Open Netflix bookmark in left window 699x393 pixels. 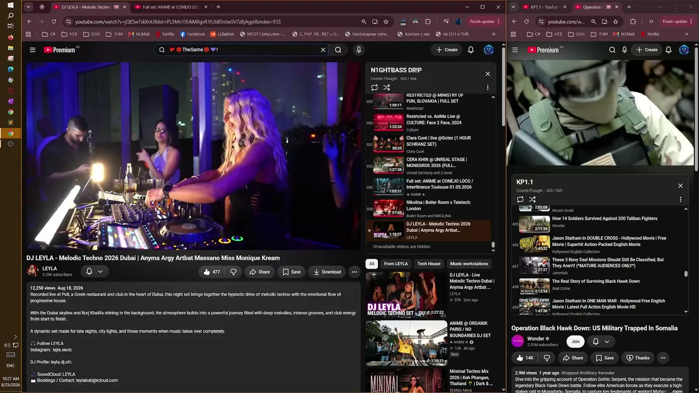coord(164,34)
